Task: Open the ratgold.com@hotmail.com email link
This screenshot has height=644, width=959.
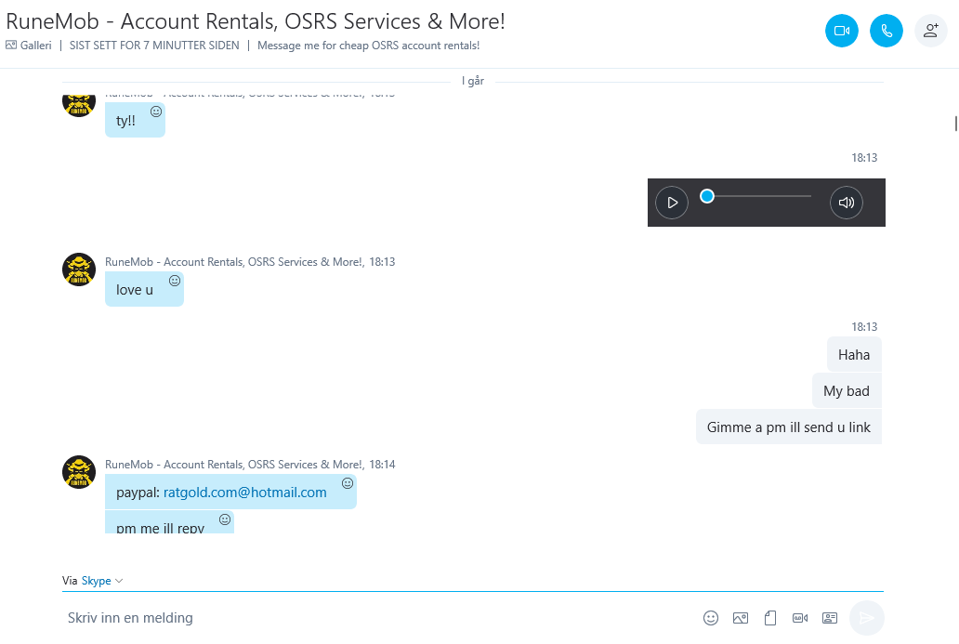Action: pyautogui.click(x=244, y=493)
